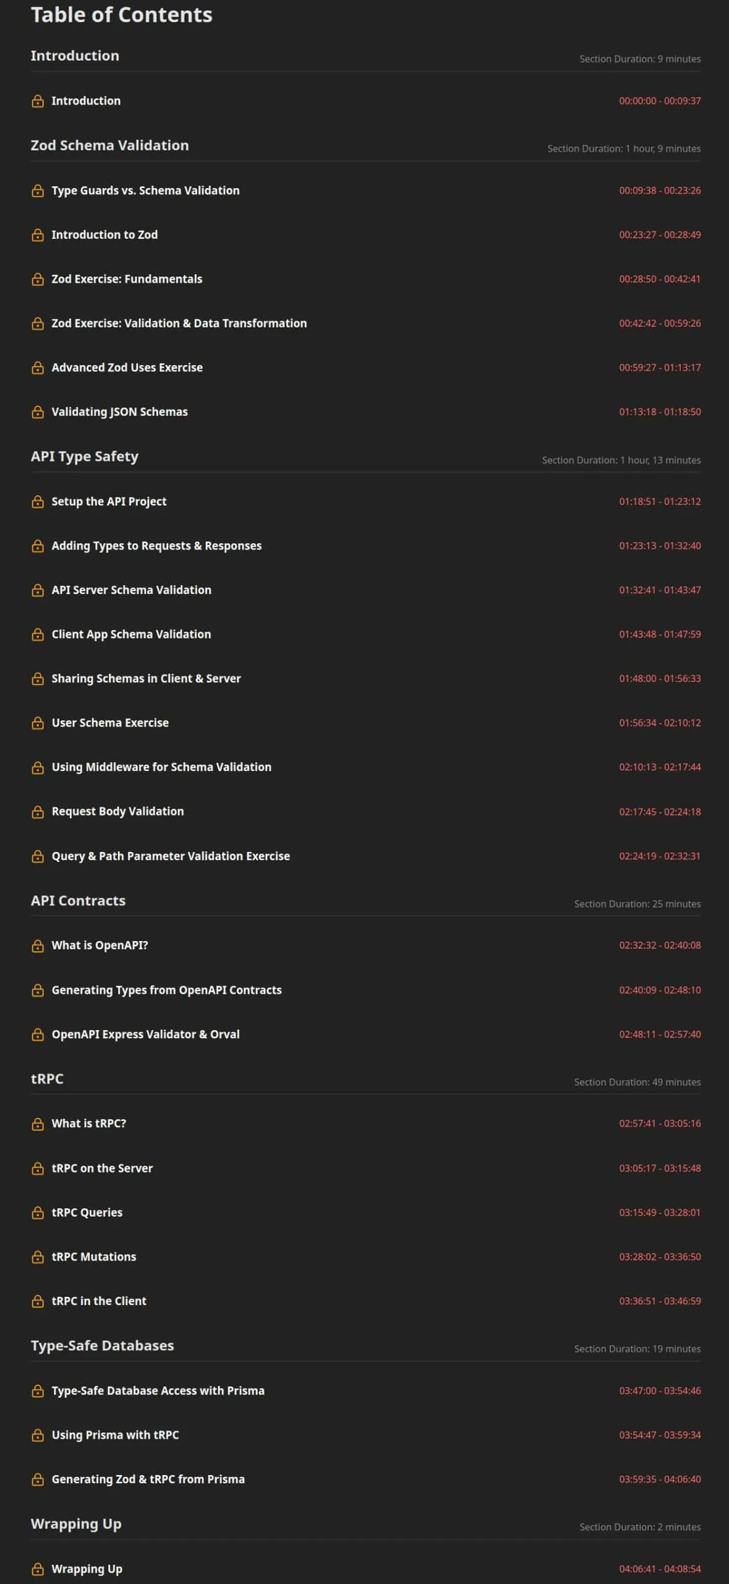Select the API Type Safety section heading
Viewport: 729px width, 1584px height.
pos(85,457)
